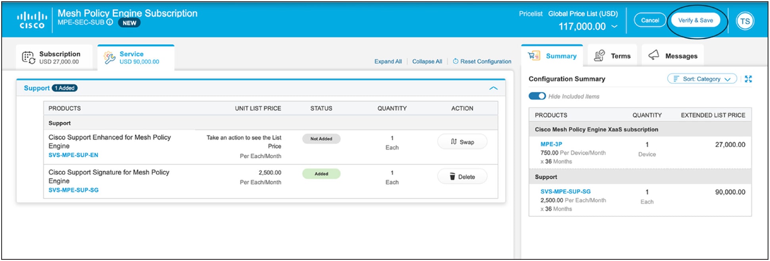The image size is (770, 261).
Task: Click the Not Added status badge
Action: tap(321, 139)
